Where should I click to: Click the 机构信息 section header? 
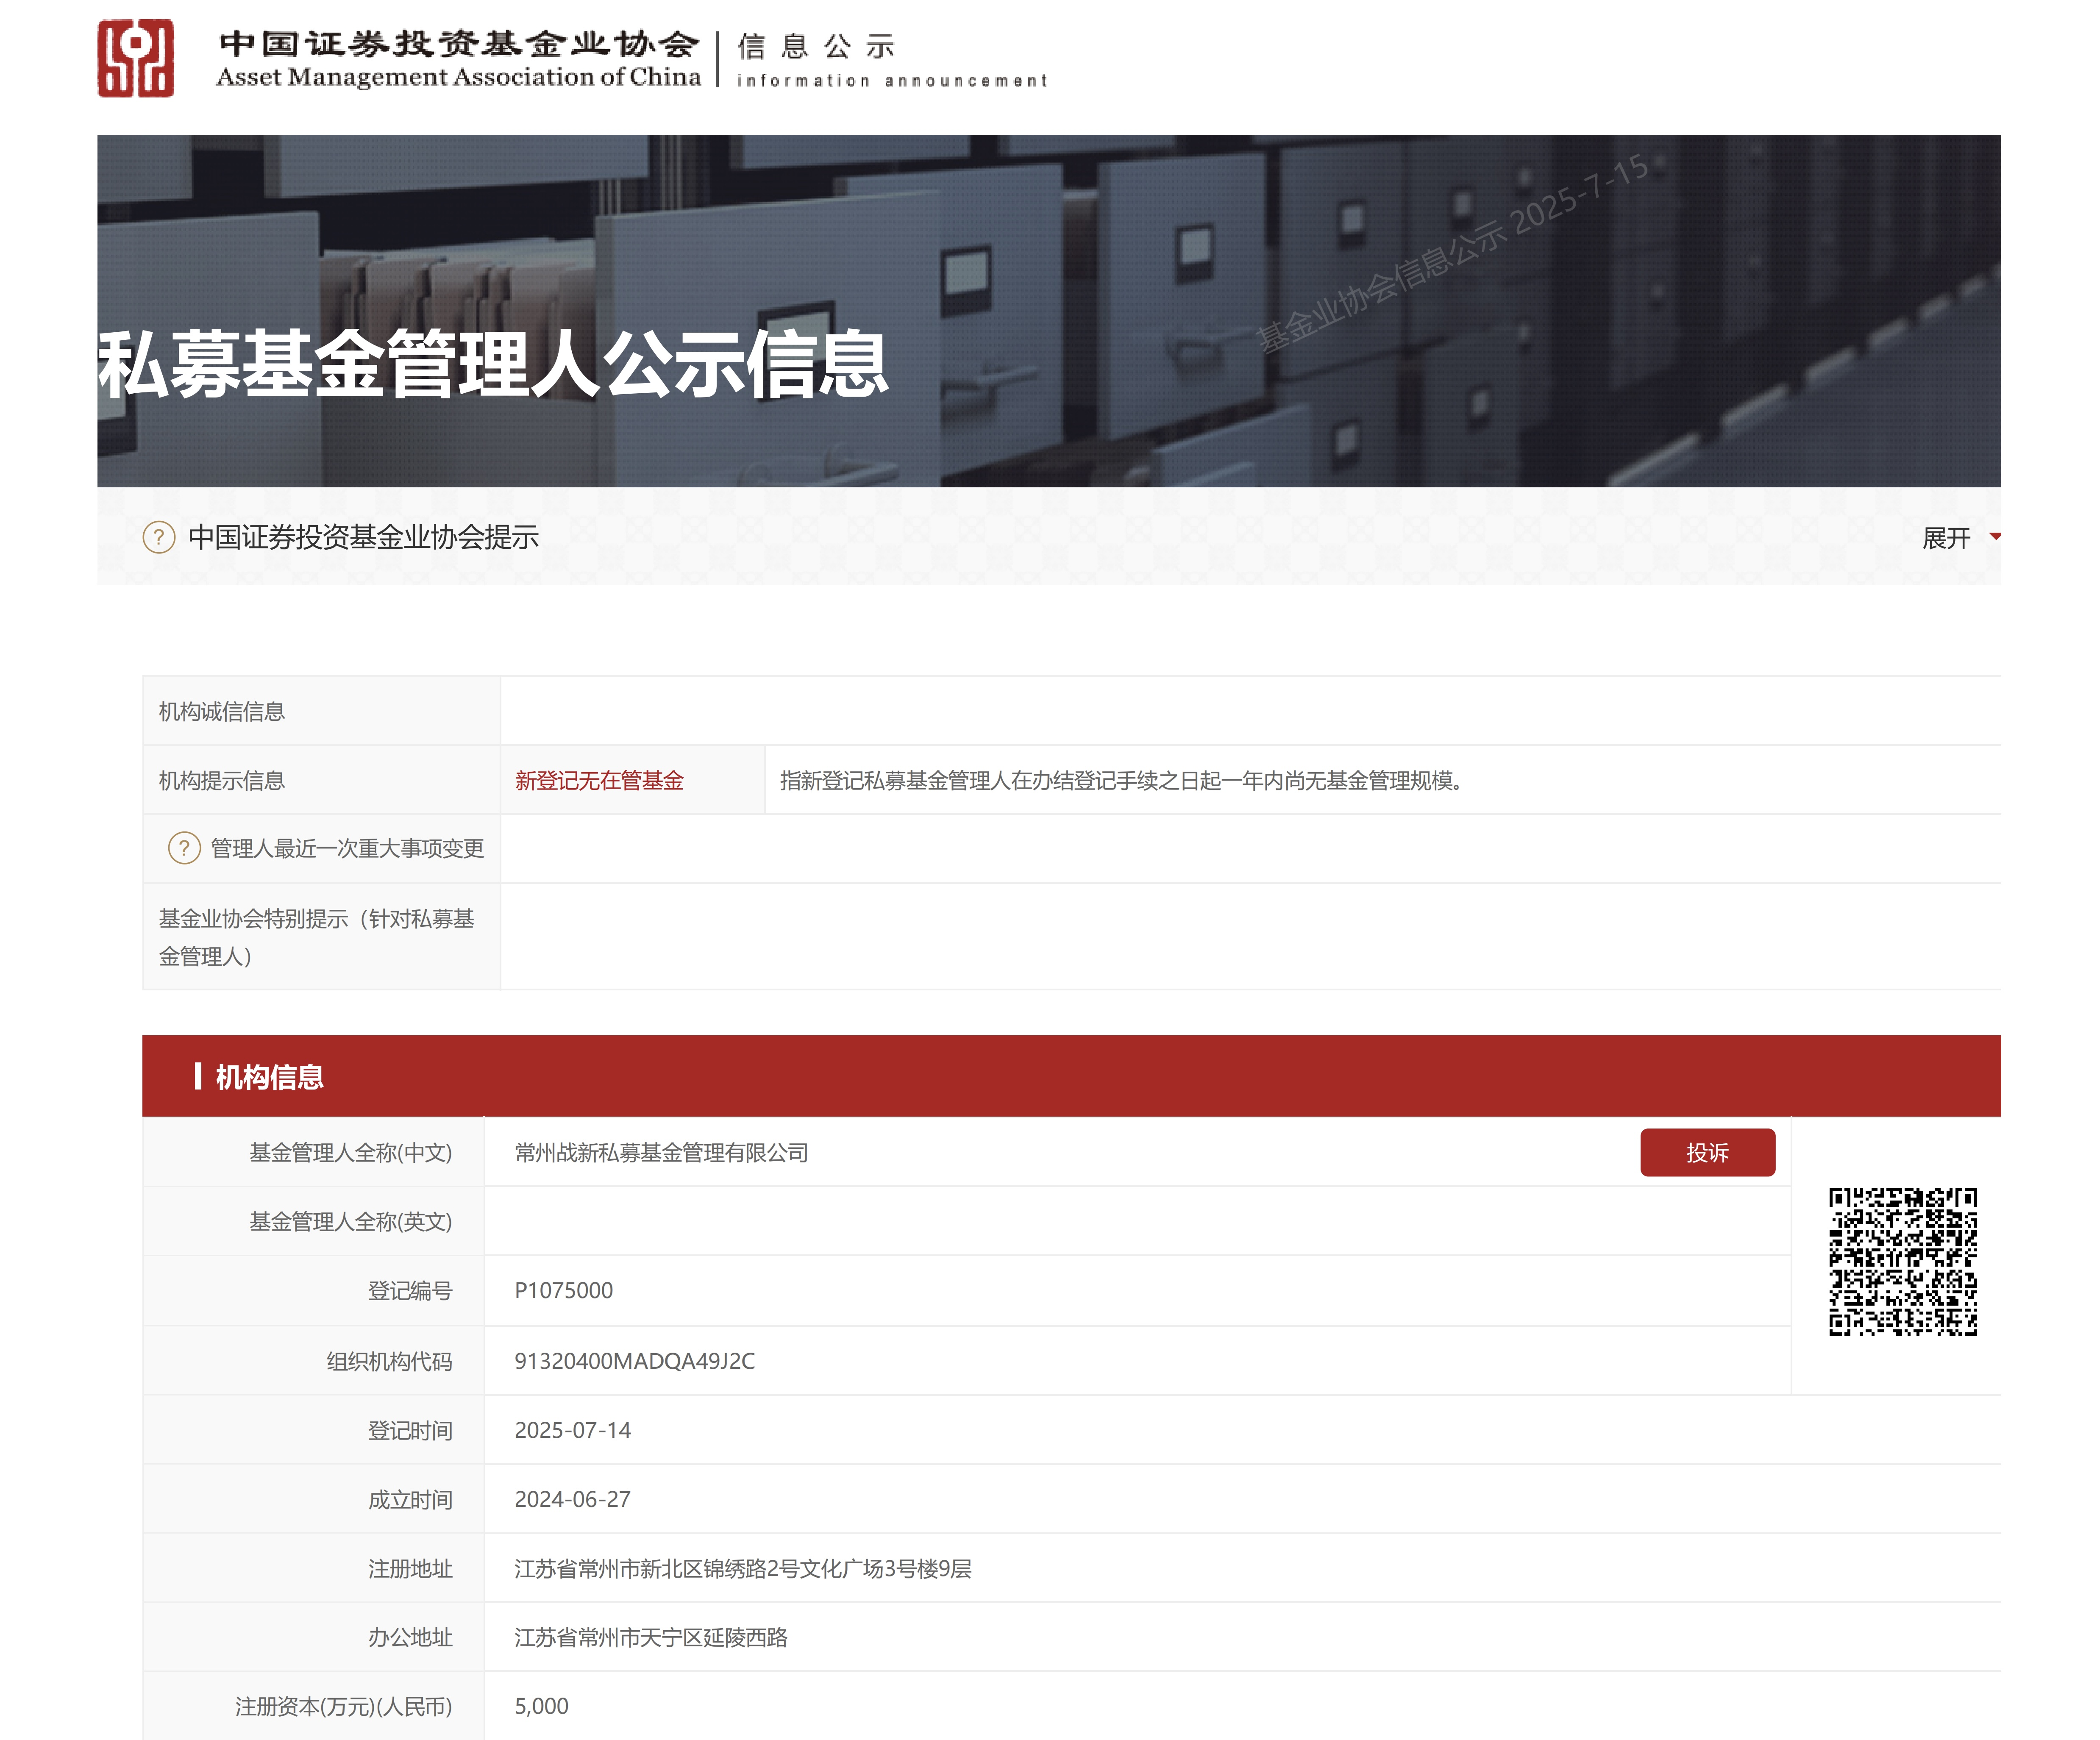pyautogui.click(x=269, y=1076)
